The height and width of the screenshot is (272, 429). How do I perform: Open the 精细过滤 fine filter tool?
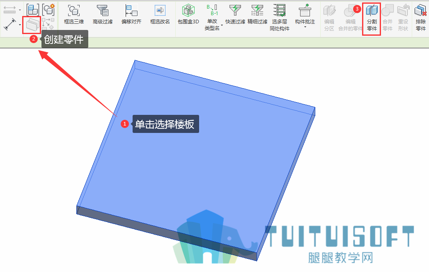coord(257,15)
